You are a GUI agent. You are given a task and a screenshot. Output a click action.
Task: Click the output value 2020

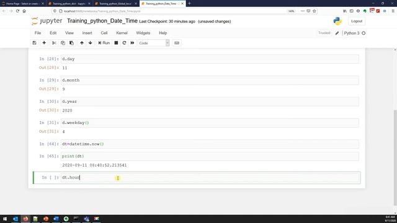(x=67, y=110)
